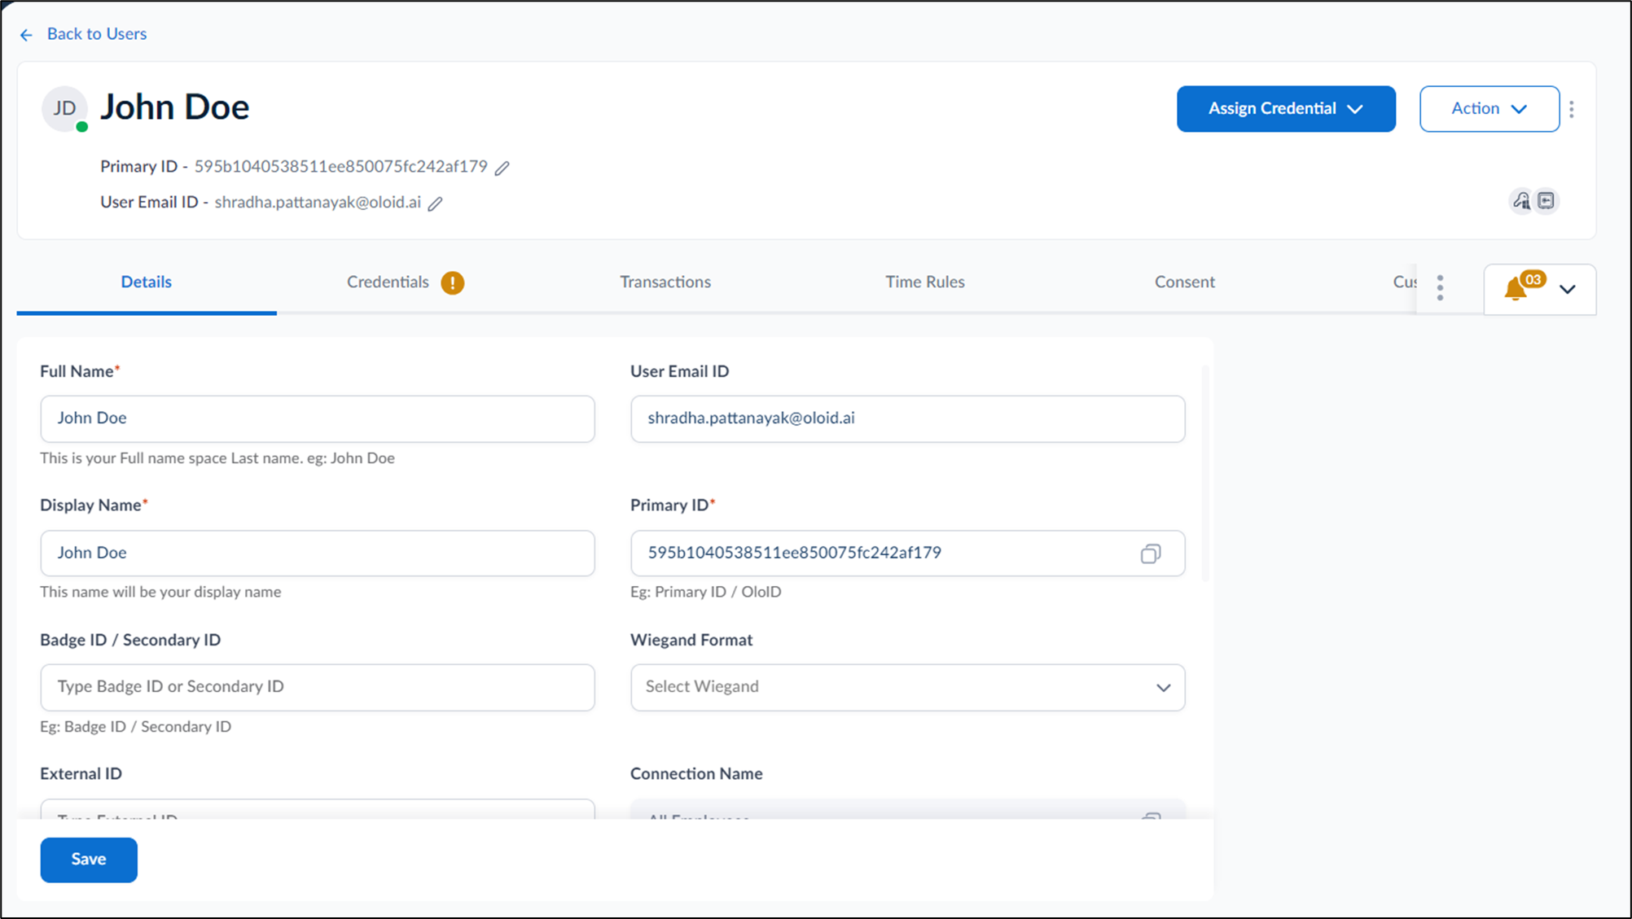Click the Wiegand Format label
1632x919 pixels.
tap(691, 640)
